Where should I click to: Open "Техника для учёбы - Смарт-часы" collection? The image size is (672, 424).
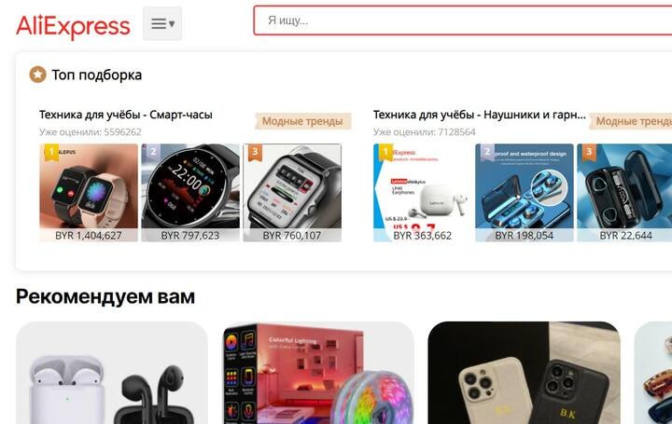pos(126,115)
